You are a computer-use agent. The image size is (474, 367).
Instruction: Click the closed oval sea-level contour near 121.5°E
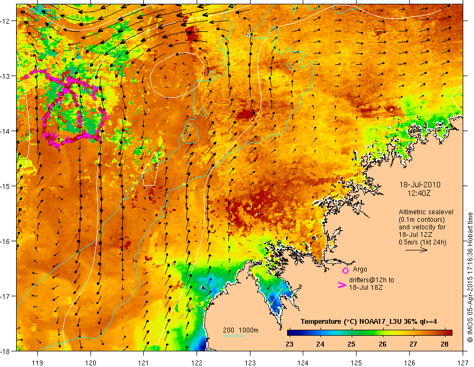pyautogui.click(x=177, y=75)
